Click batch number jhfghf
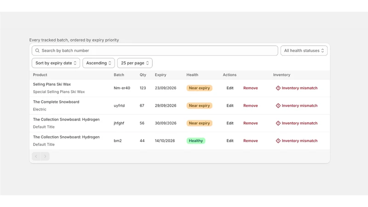 pos(119,123)
